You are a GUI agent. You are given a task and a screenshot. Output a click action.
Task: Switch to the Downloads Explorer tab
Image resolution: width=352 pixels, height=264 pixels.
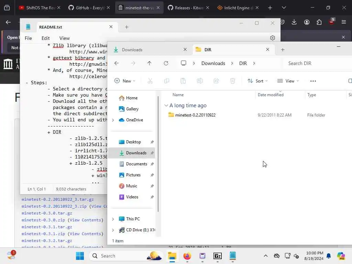149,49
